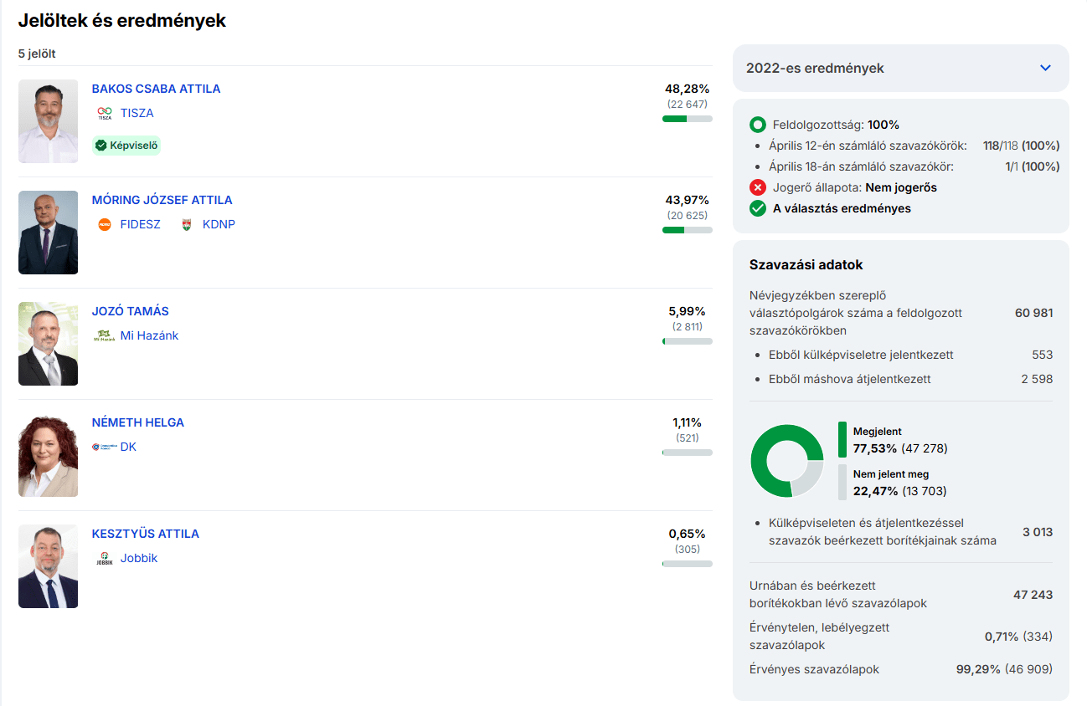Click the TISZA party logo icon

[104, 114]
